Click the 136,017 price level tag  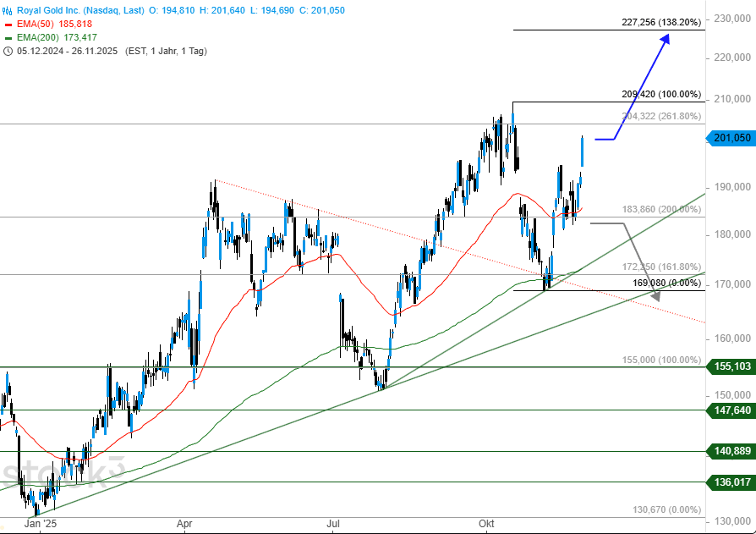pos(729,482)
